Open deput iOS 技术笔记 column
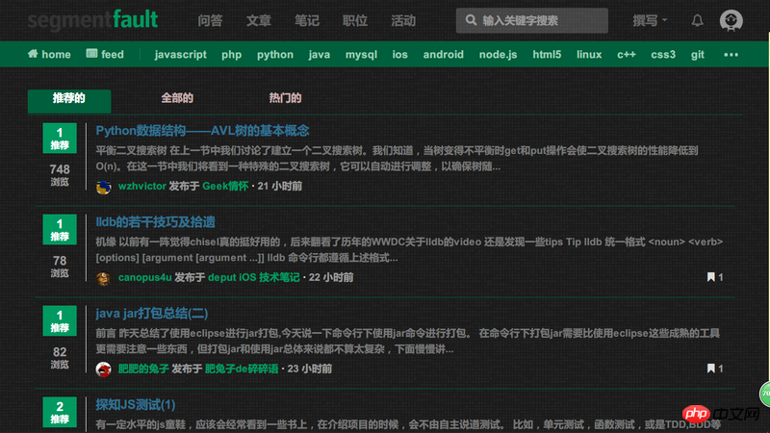Viewport: 770px width, 433px height. pyautogui.click(x=254, y=277)
